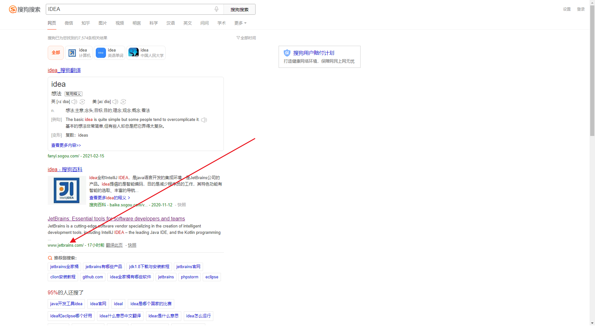The image size is (595, 326).
Task: Open 快照 for the 搜狗百科 result
Action: tap(182, 205)
